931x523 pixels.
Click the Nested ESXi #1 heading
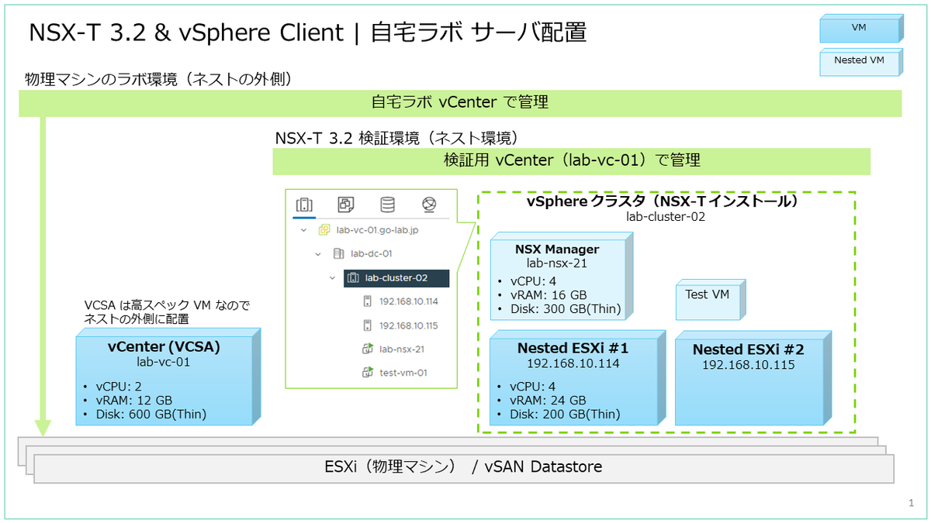[573, 349]
